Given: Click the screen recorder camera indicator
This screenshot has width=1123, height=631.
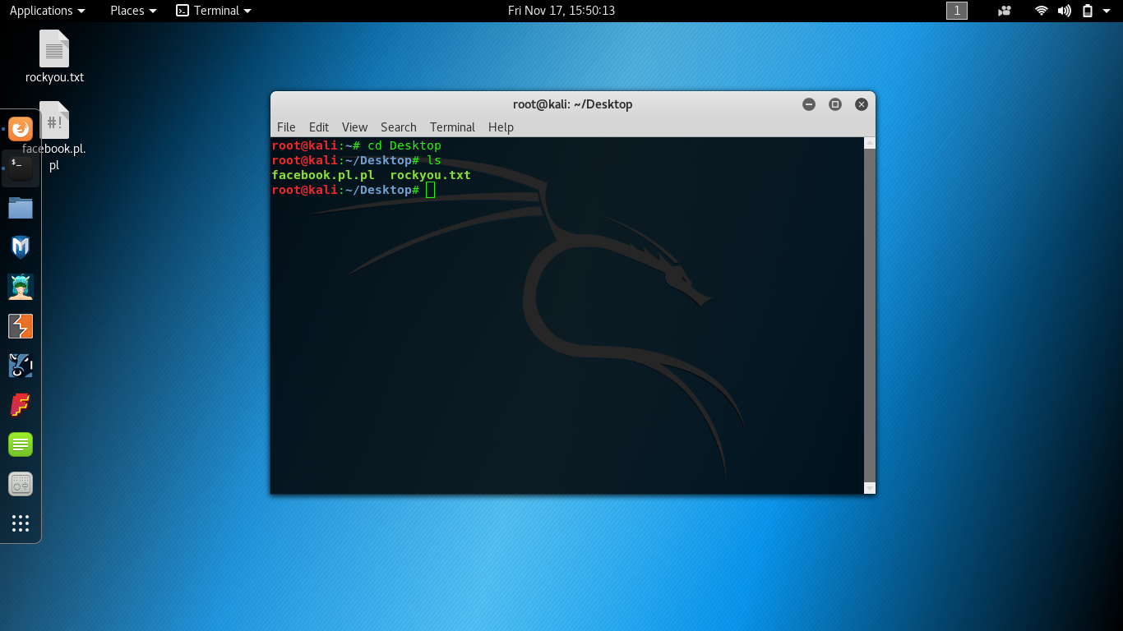Looking at the screenshot, I should [x=1005, y=11].
